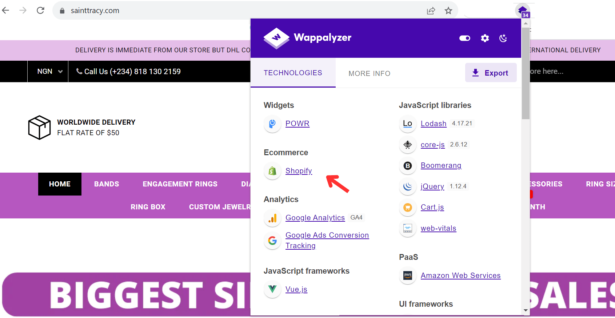
Task: Click the scrollbar down arrow in popup
Action: 526,310
